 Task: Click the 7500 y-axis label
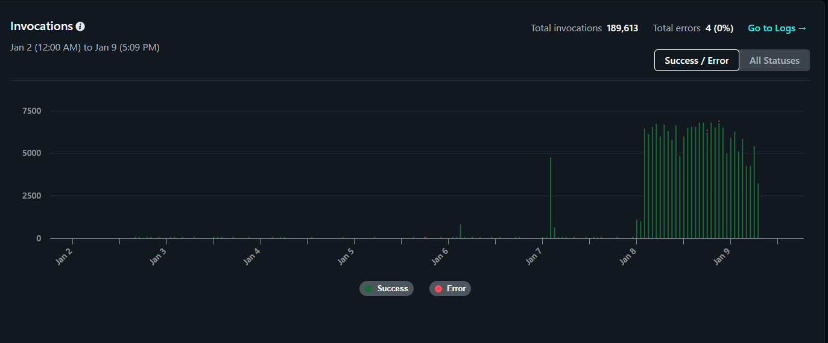(32, 111)
